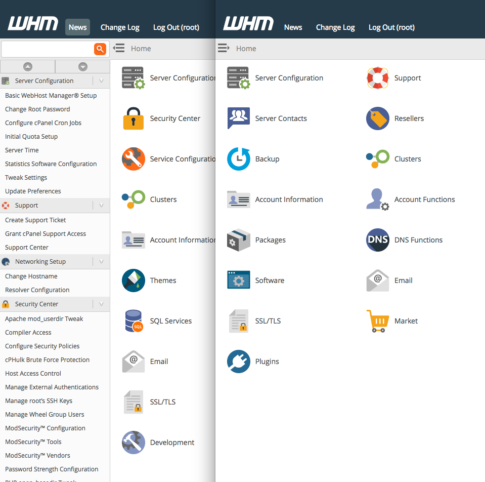Viewport: 485px width, 482px height.
Task: Open Clusters icon in right panel
Action: [378, 159]
